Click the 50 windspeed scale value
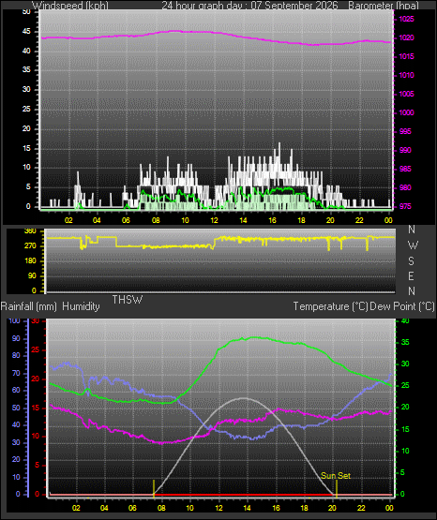Image resolution: width=437 pixels, height=520 pixels. (x=26, y=11)
